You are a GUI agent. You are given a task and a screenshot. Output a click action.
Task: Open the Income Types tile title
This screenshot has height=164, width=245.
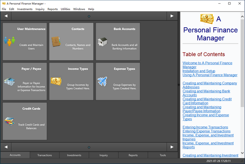tap(78, 69)
